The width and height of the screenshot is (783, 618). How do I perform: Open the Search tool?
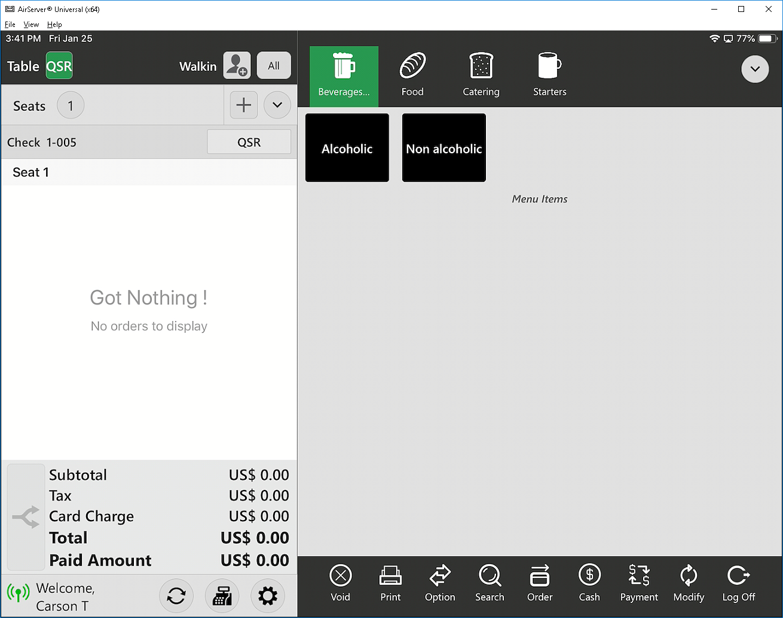coord(490,583)
